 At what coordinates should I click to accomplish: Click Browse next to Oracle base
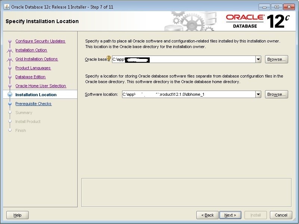click(x=276, y=59)
